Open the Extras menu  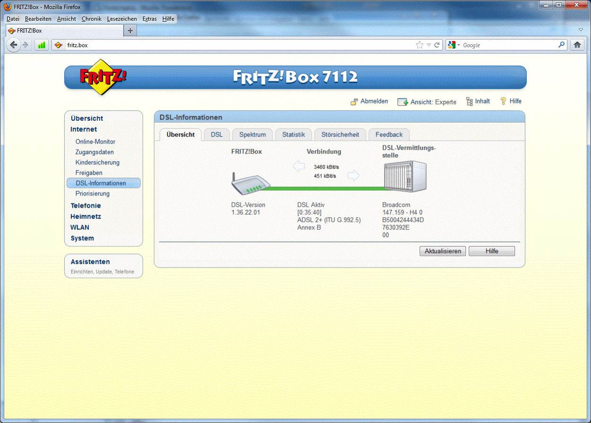149,19
